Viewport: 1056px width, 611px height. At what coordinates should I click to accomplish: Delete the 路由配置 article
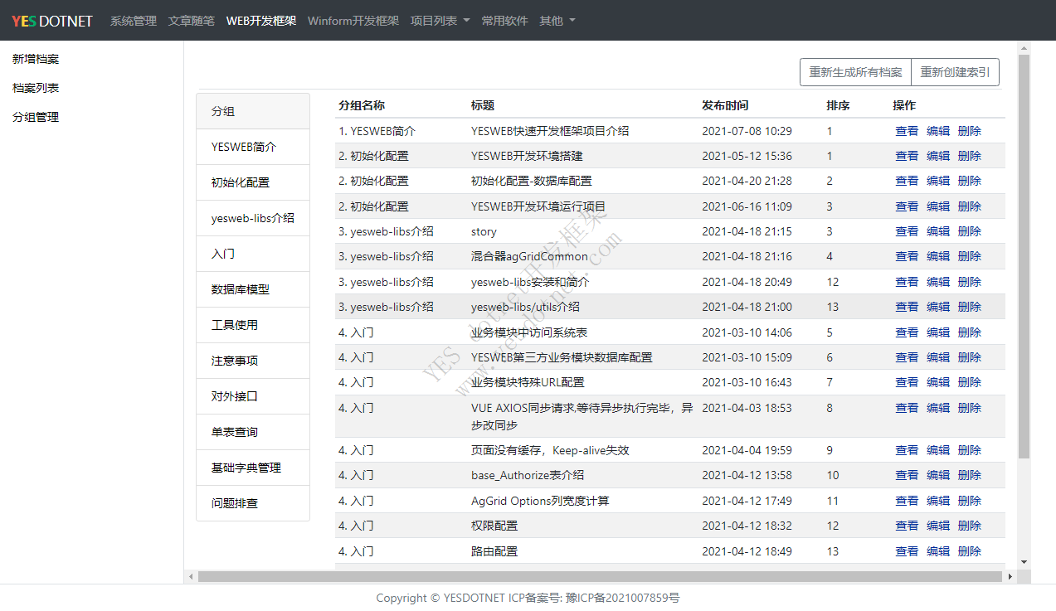click(969, 551)
